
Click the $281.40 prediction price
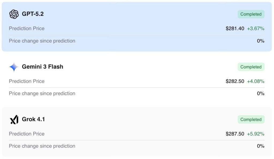[235, 28]
